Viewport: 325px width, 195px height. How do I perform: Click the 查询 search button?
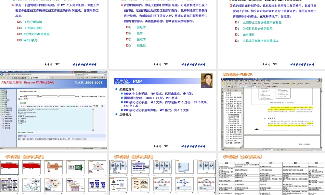(x=26, y=99)
